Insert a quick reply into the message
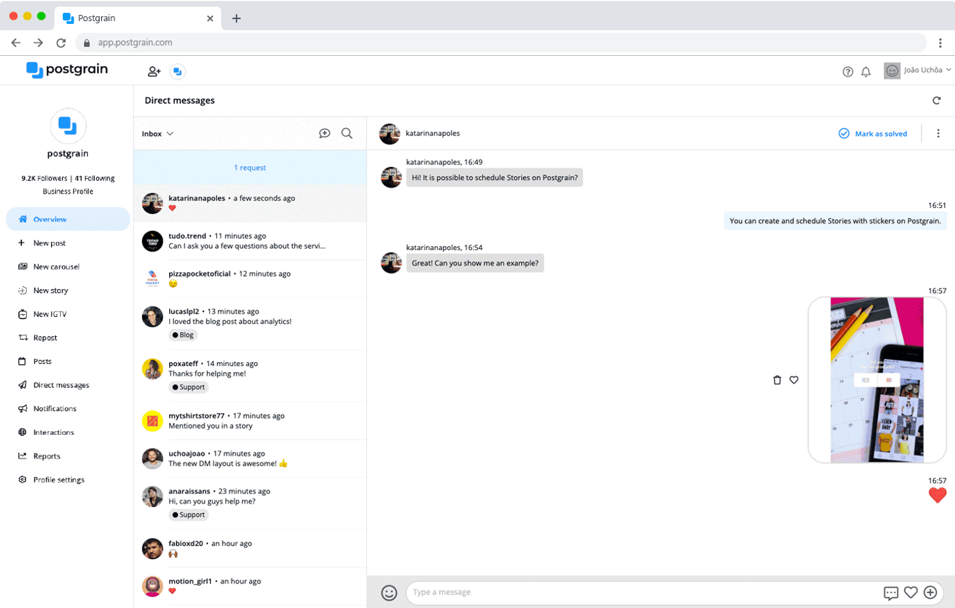The width and height of the screenshot is (955, 608). pos(892,592)
